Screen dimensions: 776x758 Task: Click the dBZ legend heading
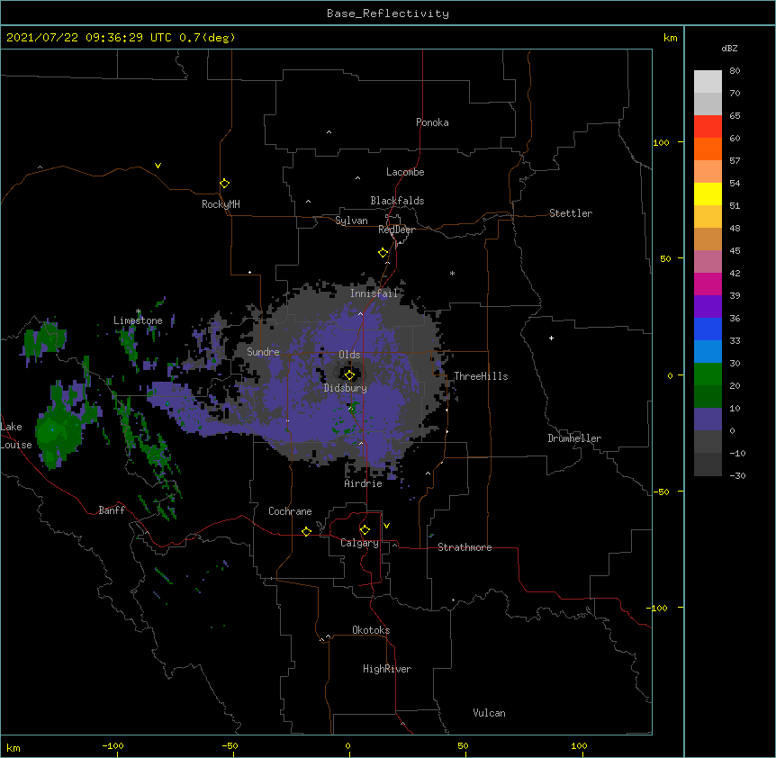click(x=729, y=48)
